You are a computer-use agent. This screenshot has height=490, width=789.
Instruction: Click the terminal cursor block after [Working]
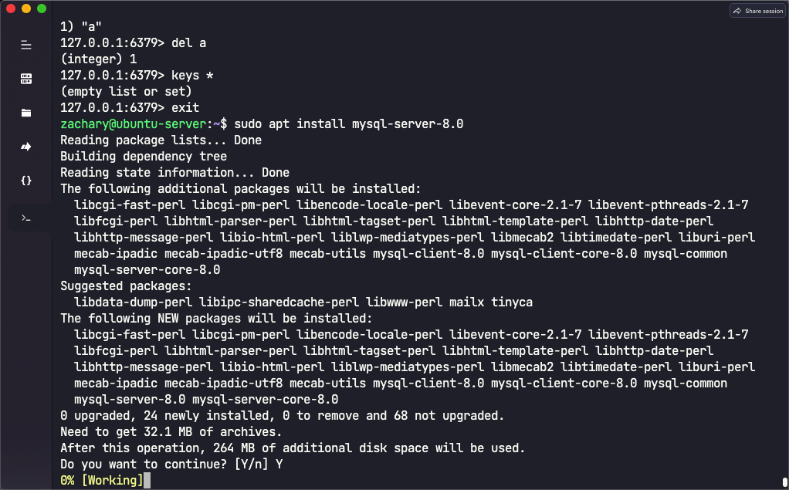pyautogui.click(x=147, y=481)
